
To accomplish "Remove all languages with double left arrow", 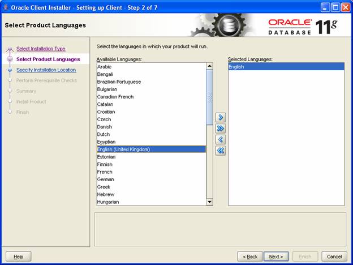I will [221, 150].
